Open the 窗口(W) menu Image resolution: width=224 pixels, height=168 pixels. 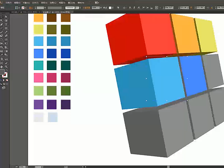[72, 3]
